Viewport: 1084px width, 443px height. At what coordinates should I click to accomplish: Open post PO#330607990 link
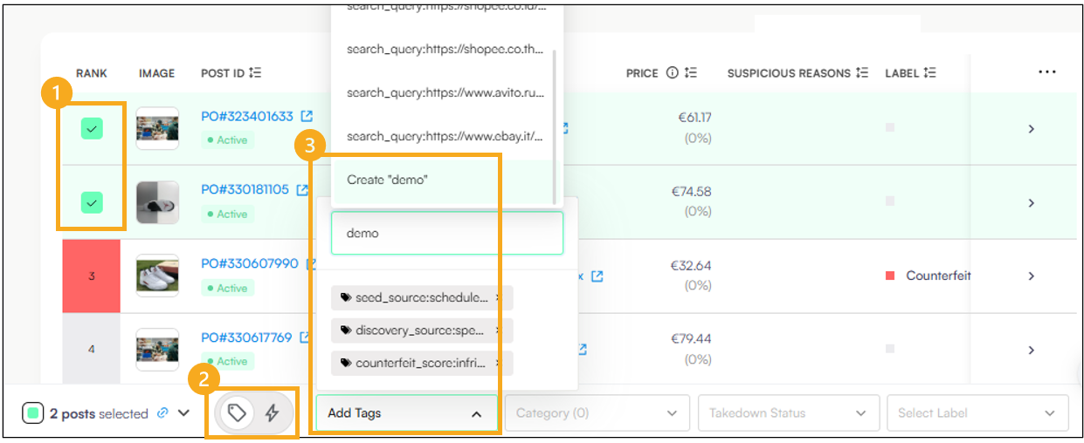tap(249, 263)
